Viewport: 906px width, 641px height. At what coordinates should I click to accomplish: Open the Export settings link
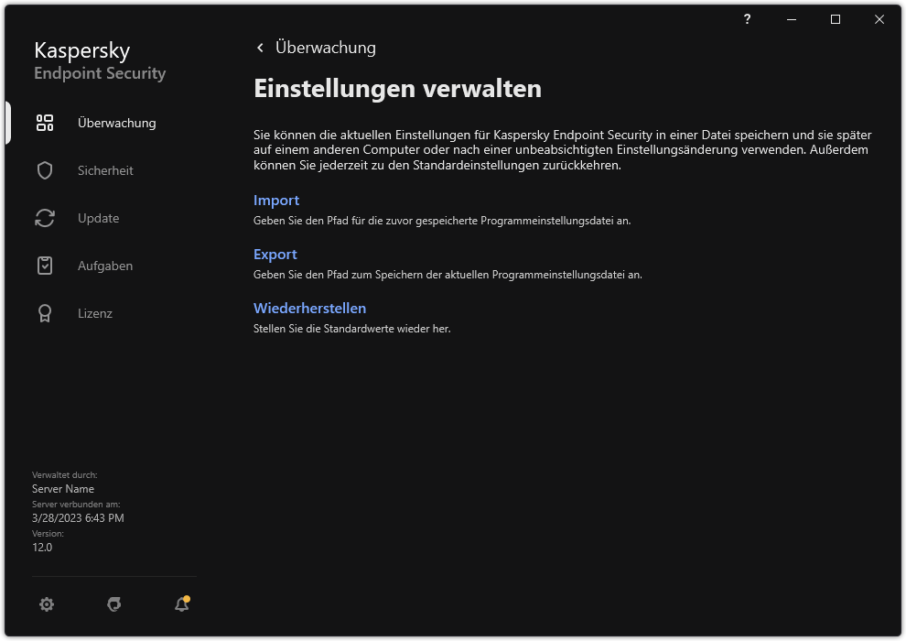(x=275, y=254)
